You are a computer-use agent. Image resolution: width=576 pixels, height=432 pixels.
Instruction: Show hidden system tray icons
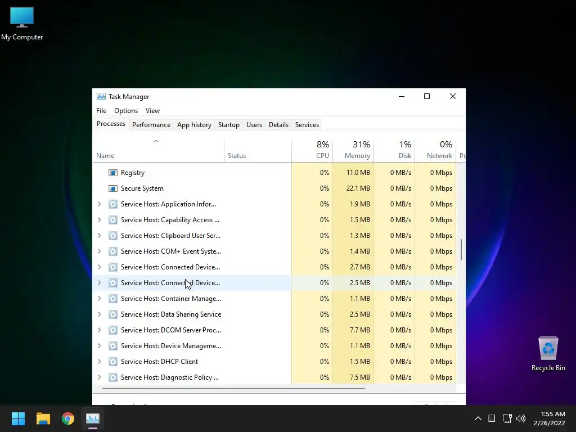478,418
